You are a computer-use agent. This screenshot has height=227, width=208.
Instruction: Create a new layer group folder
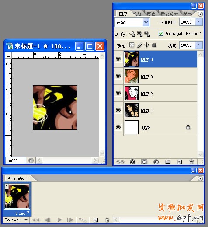pos(167,161)
